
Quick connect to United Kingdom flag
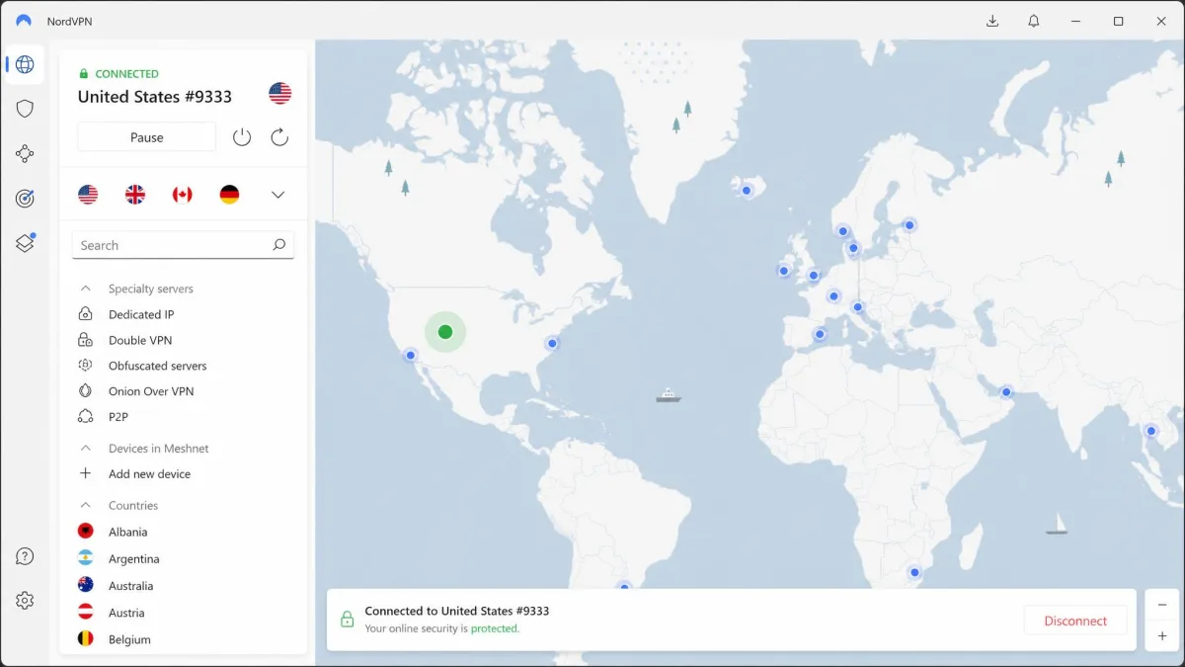tap(135, 195)
